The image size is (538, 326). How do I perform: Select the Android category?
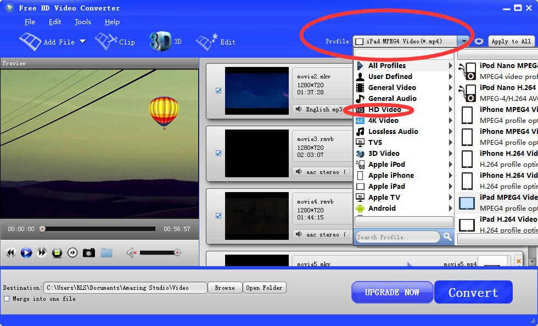(x=404, y=209)
